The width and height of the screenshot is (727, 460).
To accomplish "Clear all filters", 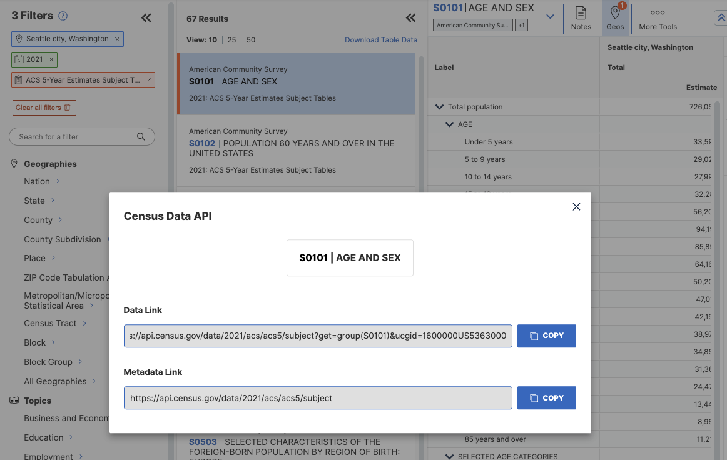I will pos(44,107).
